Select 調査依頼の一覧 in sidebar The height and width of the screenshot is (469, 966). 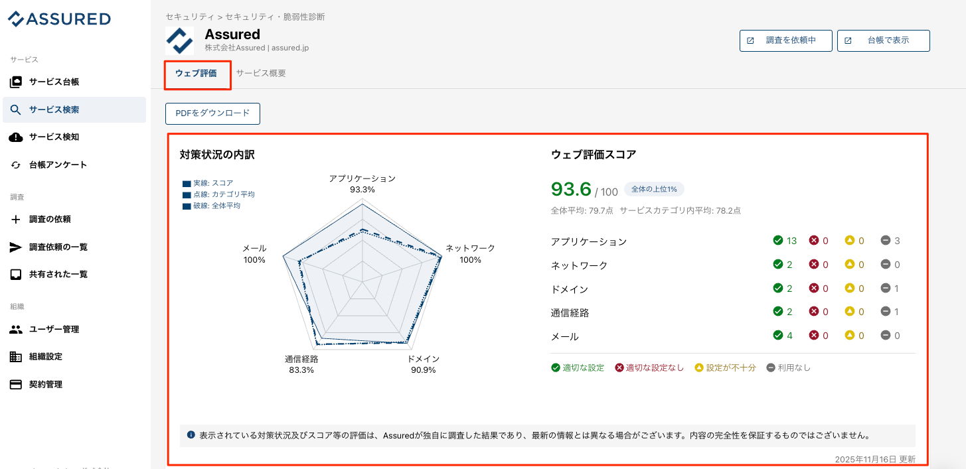tap(74, 247)
